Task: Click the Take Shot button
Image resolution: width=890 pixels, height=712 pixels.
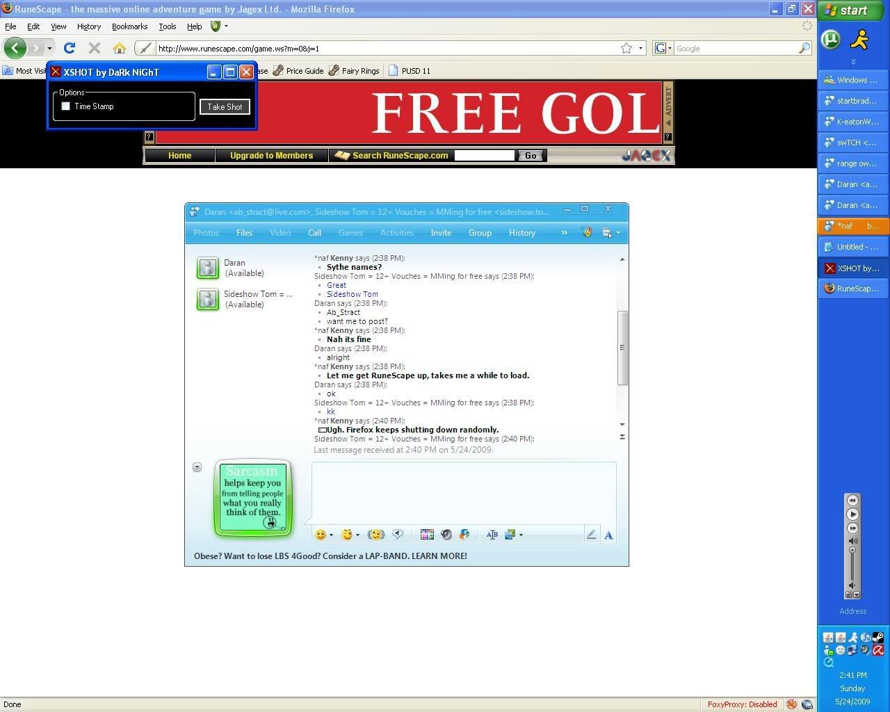Action: pos(225,107)
